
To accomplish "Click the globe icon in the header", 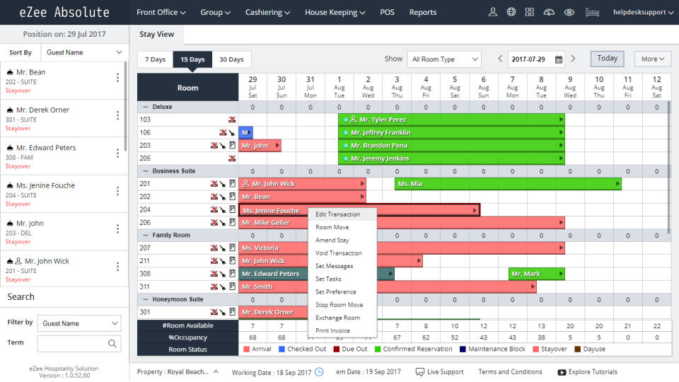I will coord(511,12).
